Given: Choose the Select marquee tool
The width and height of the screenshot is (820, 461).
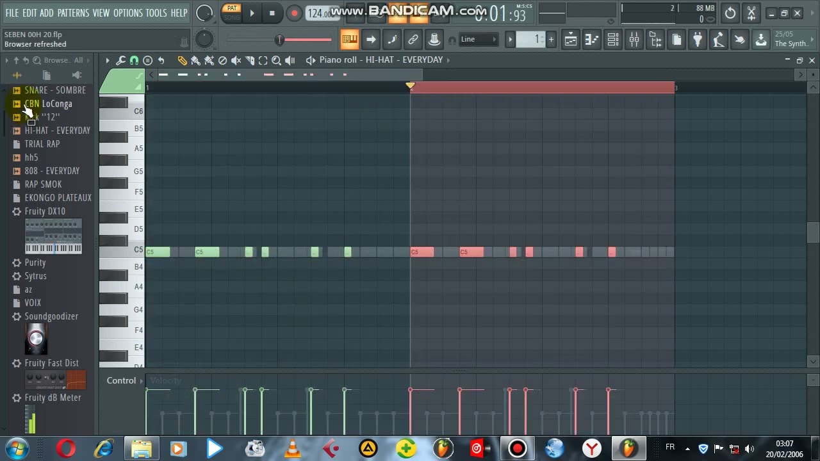Looking at the screenshot, I should click(x=263, y=60).
